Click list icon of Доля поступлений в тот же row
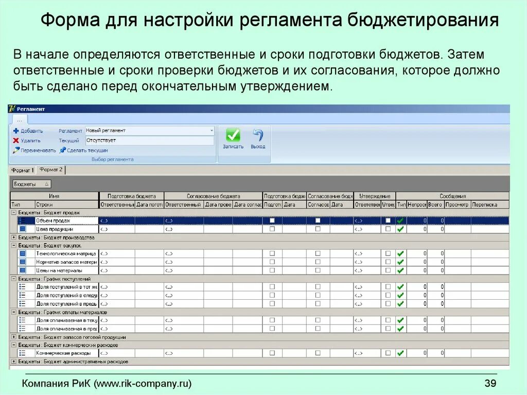527x395 pixels. (x=22, y=287)
